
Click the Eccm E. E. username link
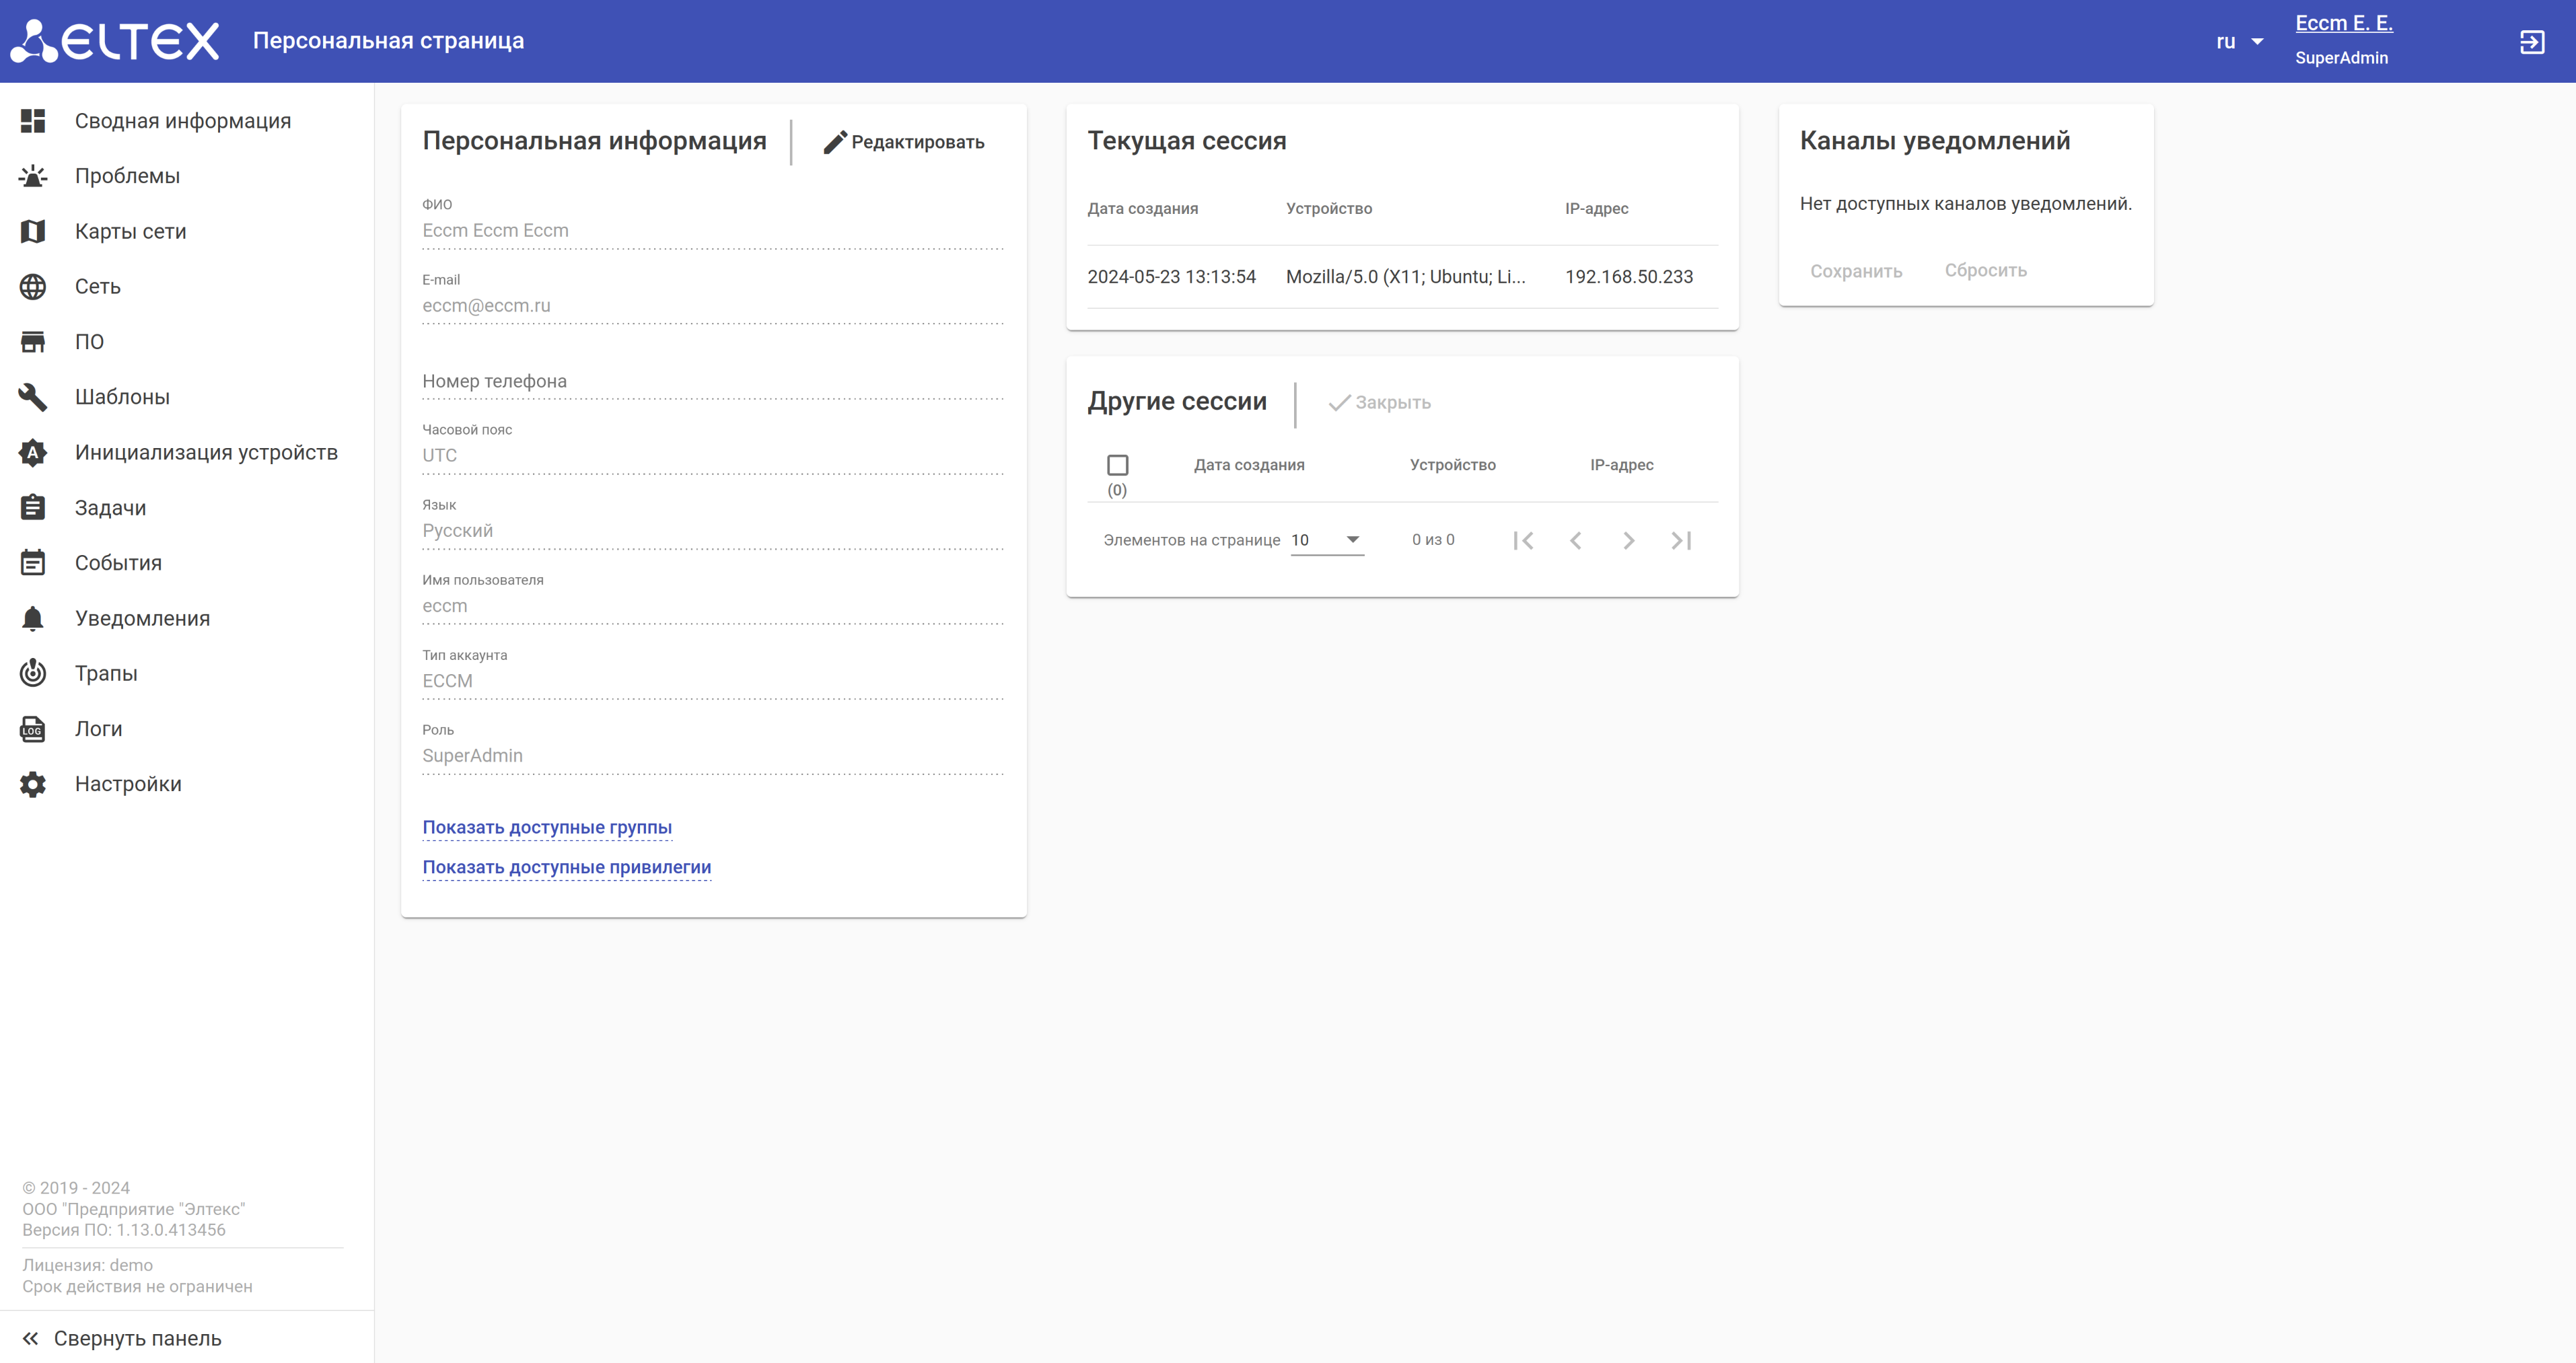pos(2343,23)
